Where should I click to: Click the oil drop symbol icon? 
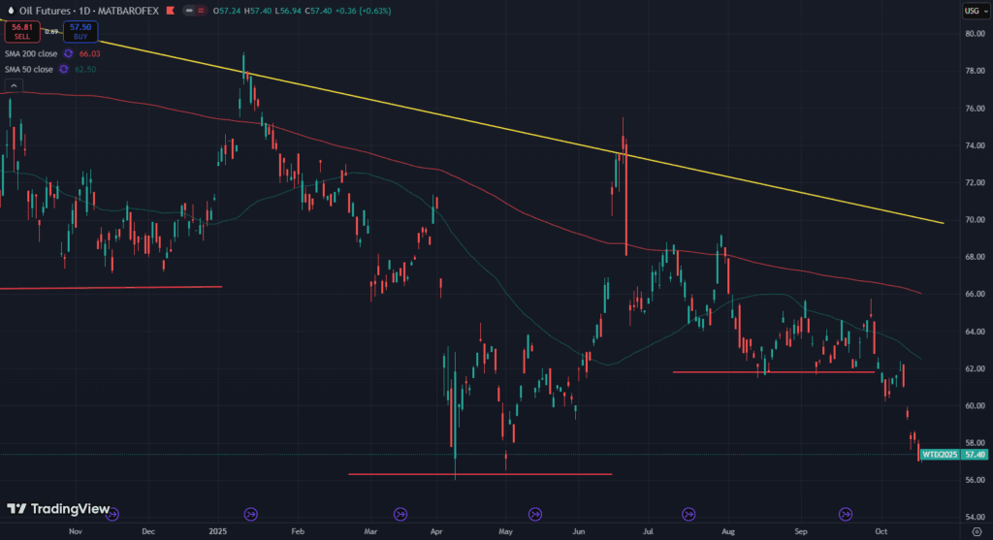point(10,11)
